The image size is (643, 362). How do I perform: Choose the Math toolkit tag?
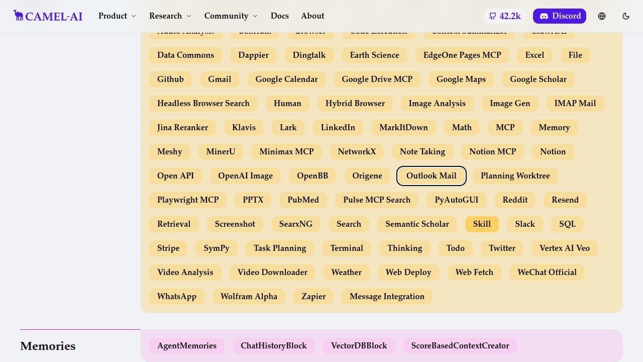[x=462, y=128]
